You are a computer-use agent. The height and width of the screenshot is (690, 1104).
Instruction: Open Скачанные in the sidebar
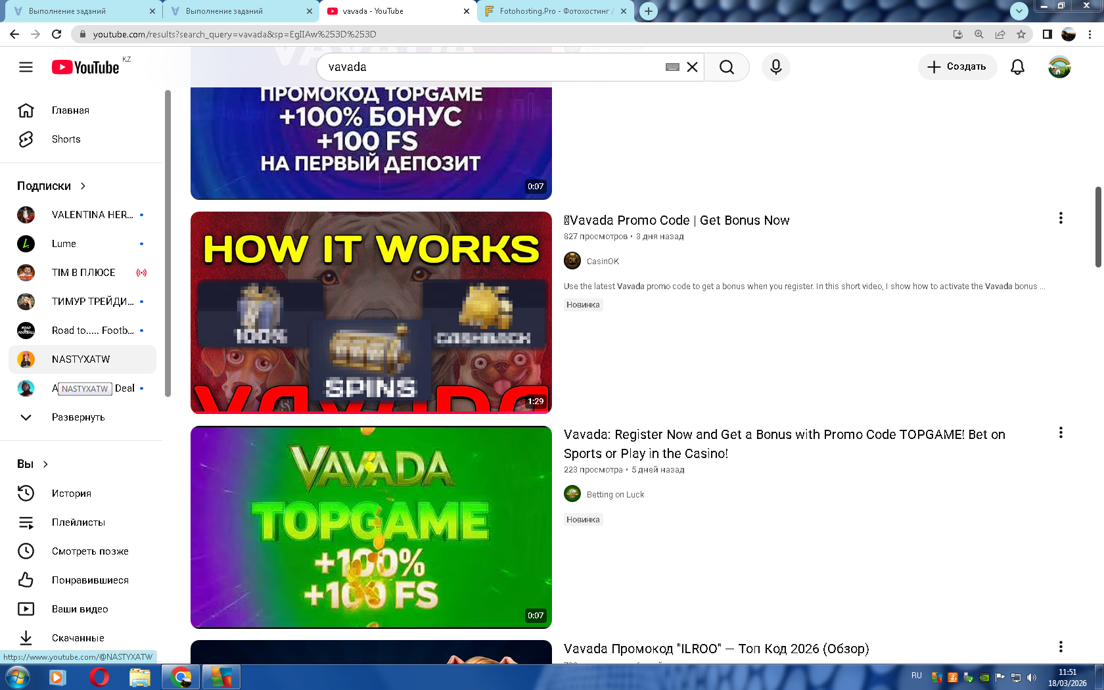82,638
